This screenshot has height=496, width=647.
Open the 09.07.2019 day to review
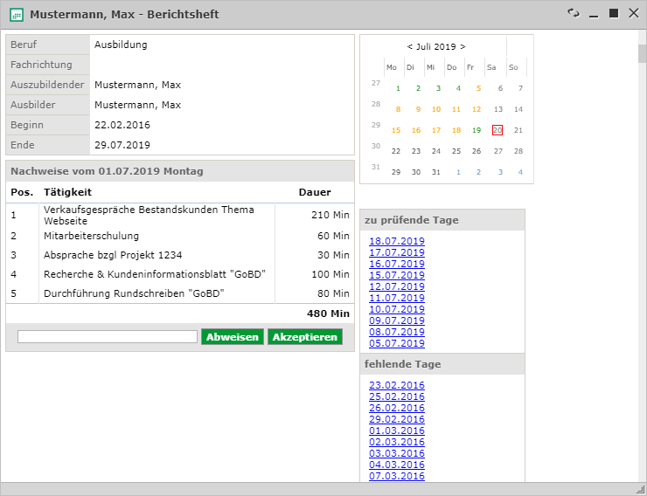(397, 320)
